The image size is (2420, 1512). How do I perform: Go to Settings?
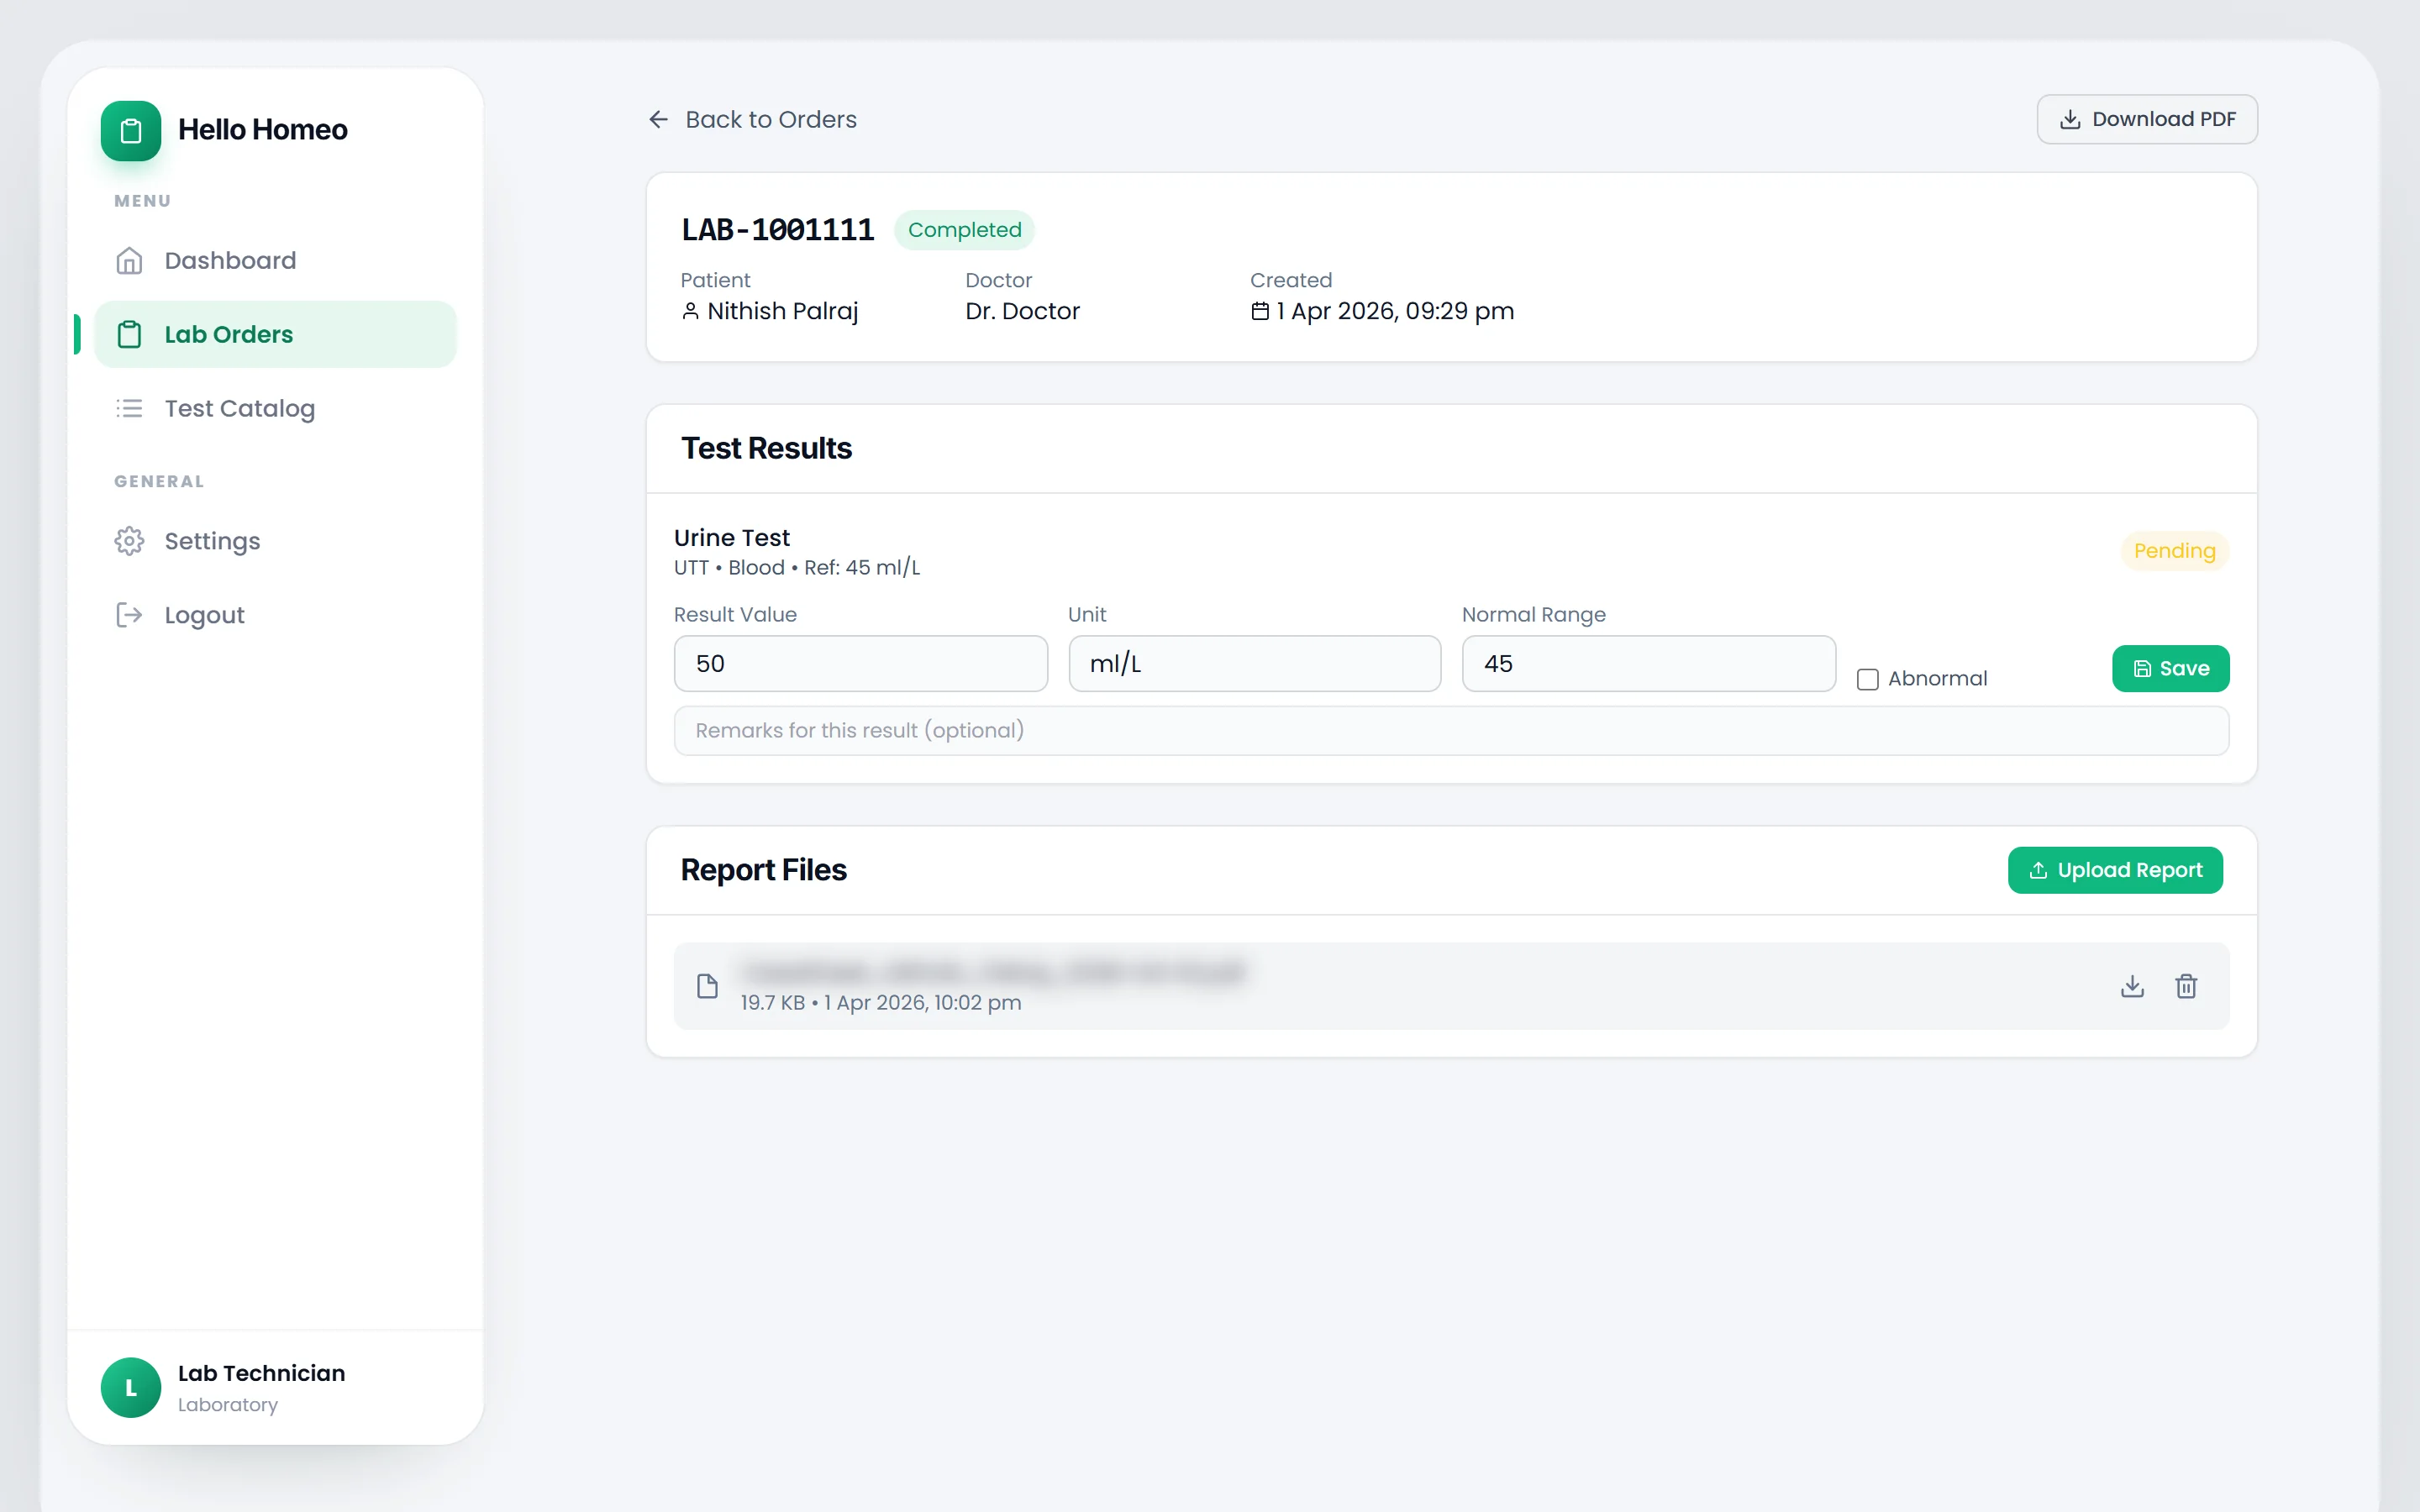click(x=275, y=541)
